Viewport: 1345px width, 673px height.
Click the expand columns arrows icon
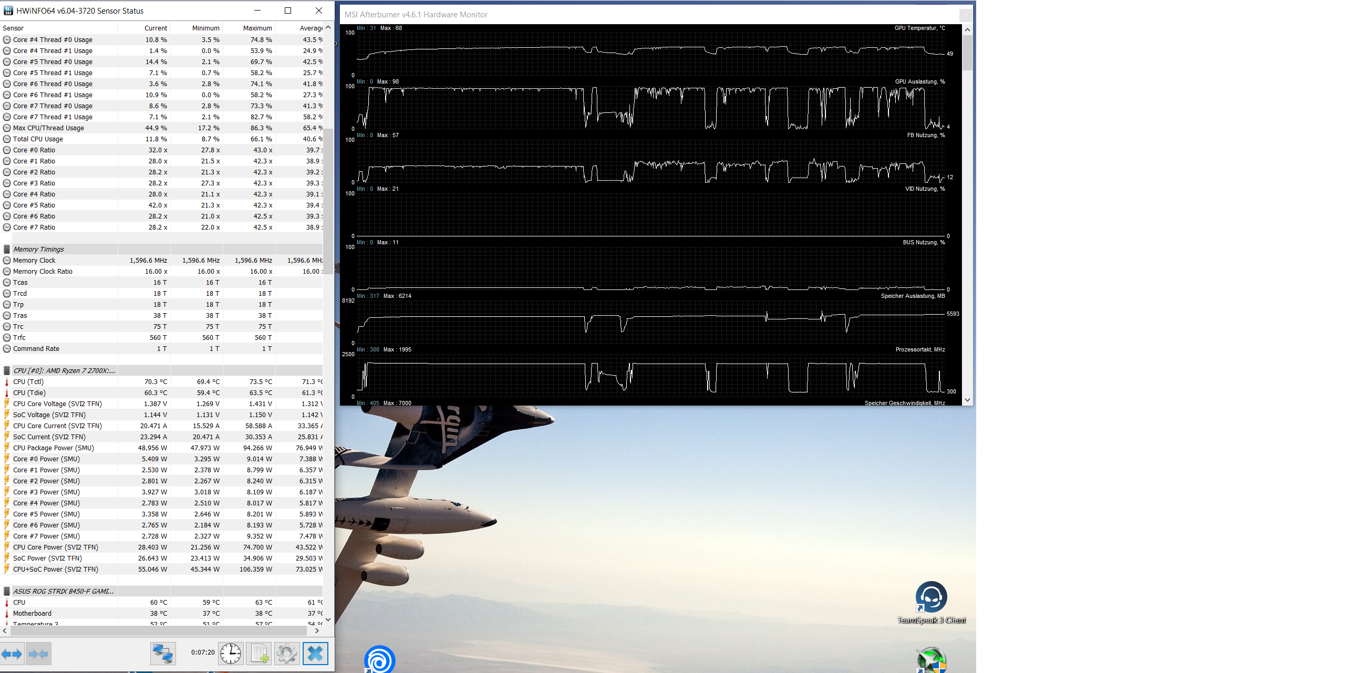pyautogui.click(x=12, y=654)
